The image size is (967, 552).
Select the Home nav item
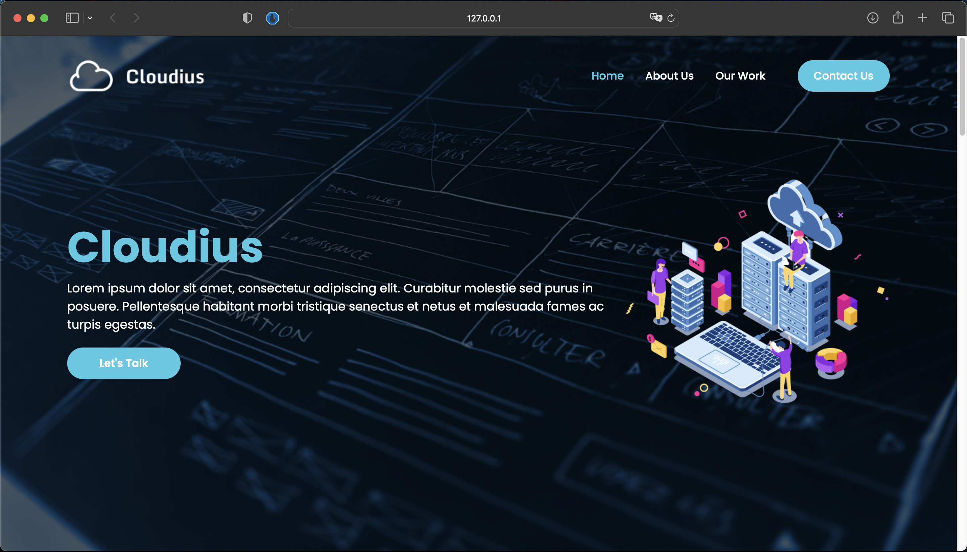[607, 76]
